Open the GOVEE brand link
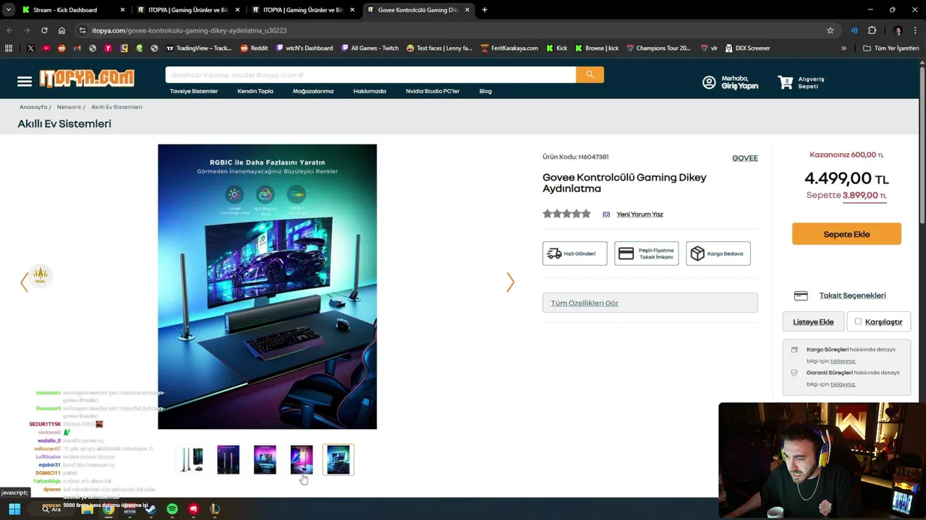Screen dimensions: 926x520 [745, 158]
